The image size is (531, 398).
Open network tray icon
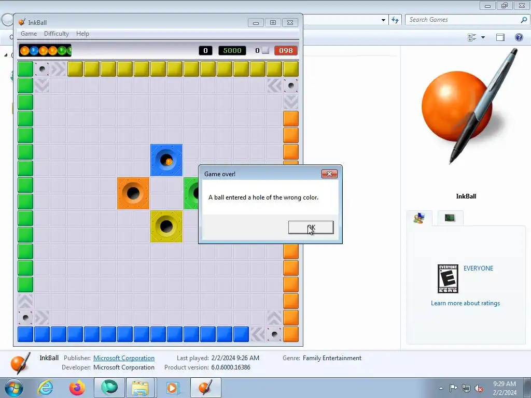pos(466,388)
